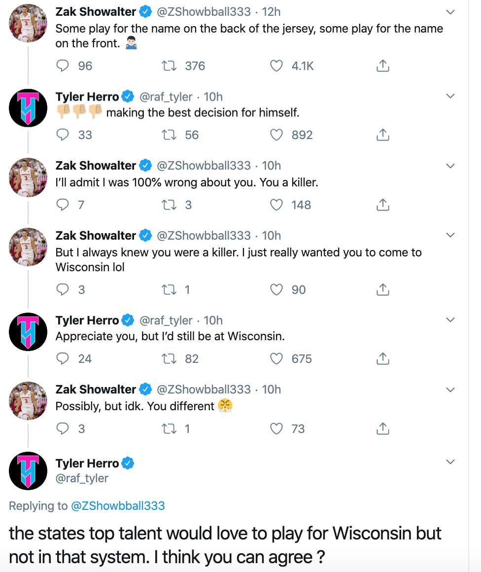
Task: Expand options chevron on 'Appreciate you' tweet
Action: (450, 321)
